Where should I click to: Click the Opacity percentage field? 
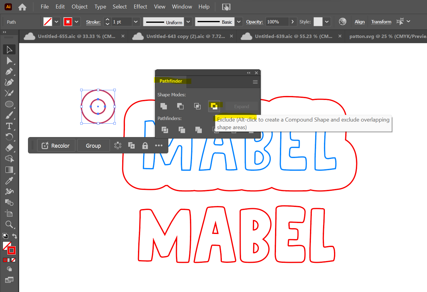[x=277, y=22]
